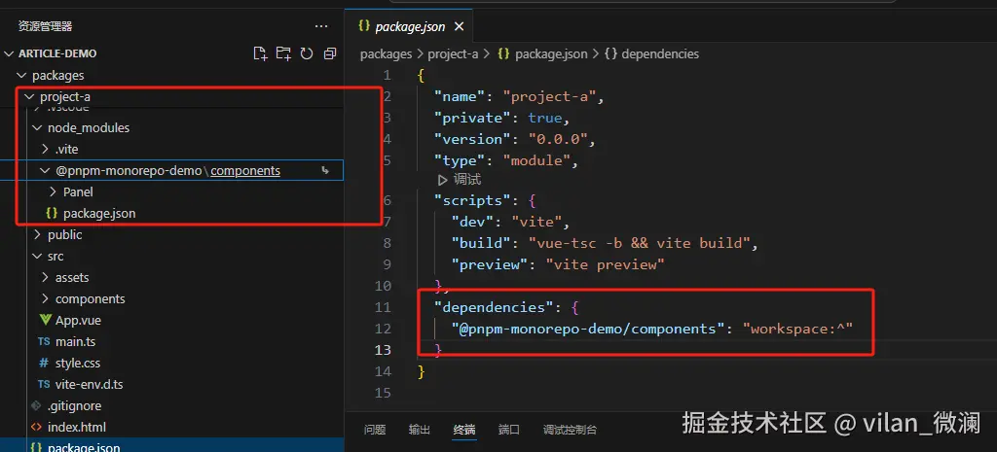Click the New Folder icon in explorer header
This screenshot has width=997, height=452.
(283, 53)
